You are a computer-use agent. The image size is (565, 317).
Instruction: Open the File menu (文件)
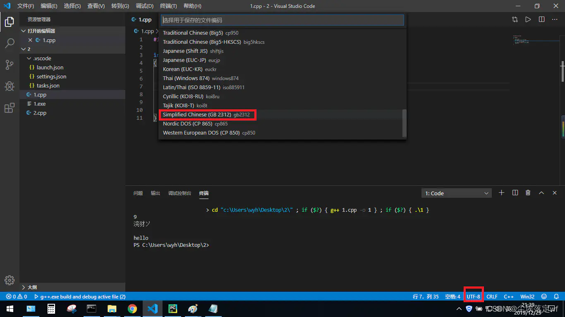click(26, 6)
